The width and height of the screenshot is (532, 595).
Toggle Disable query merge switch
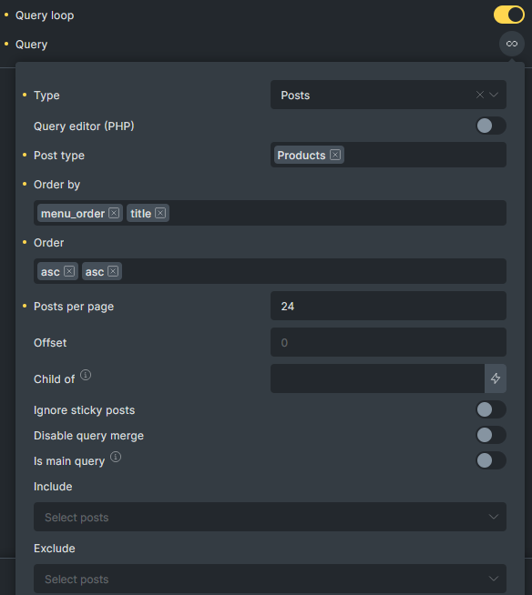[491, 435]
